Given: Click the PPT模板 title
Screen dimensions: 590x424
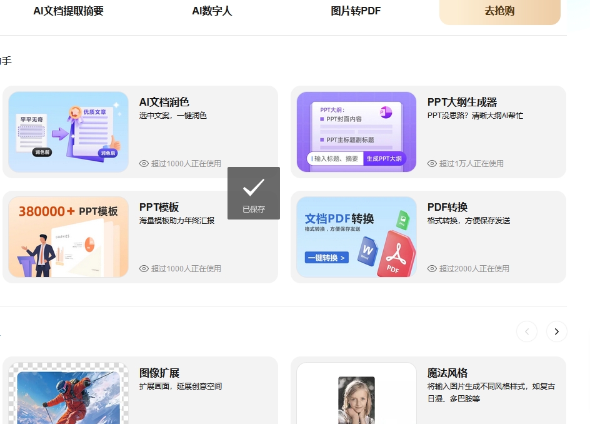Looking at the screenshot, I should coord(159,207).
